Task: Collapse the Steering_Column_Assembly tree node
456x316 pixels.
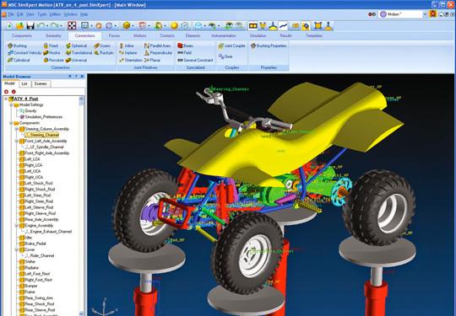Action: point(17,129)
